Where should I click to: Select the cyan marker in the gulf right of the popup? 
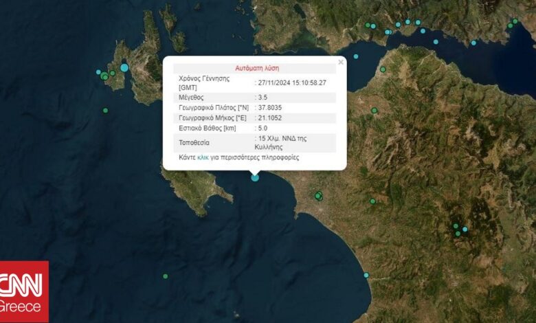coord(356,56)
